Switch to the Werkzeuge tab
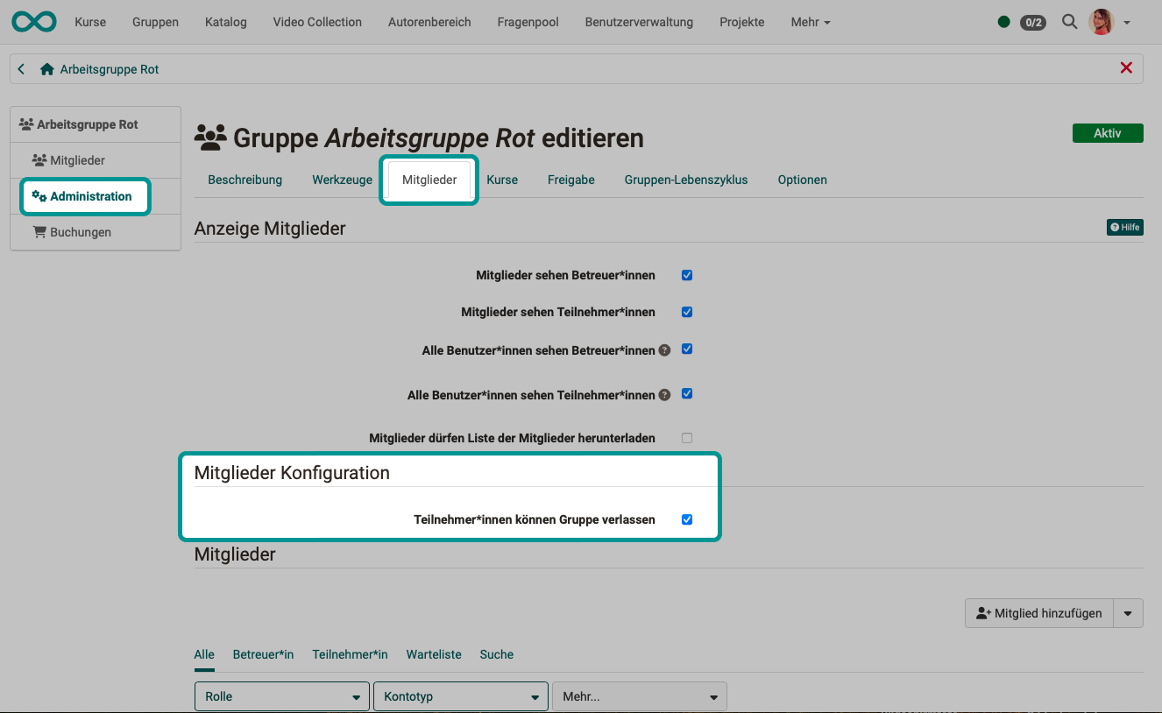The width and height of the screenshot is (1162, 713). 342,180
